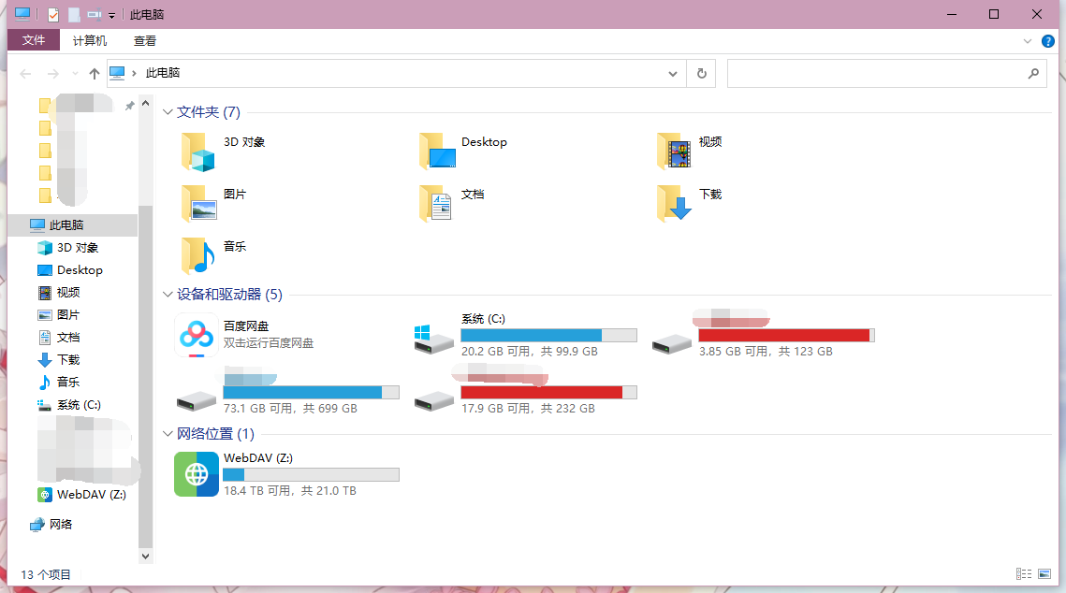Viewport: 1066px width, 593px height.
Task: Switch to large icons view in status bar
Action: tap(1046, 573)
